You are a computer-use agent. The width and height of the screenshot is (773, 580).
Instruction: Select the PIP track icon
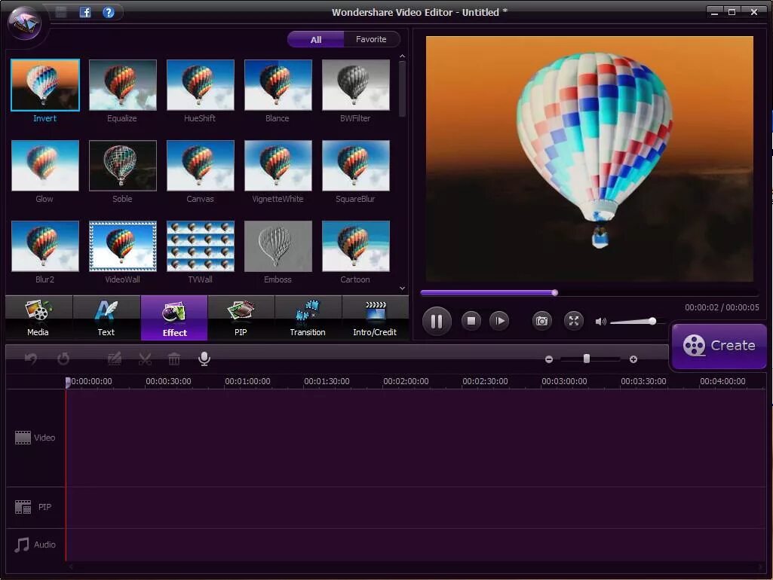click(x=23, y=507)
